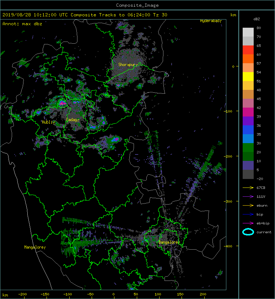Click the eburn arrow legend icon
The image size is (275, 299).
(248, 206)
